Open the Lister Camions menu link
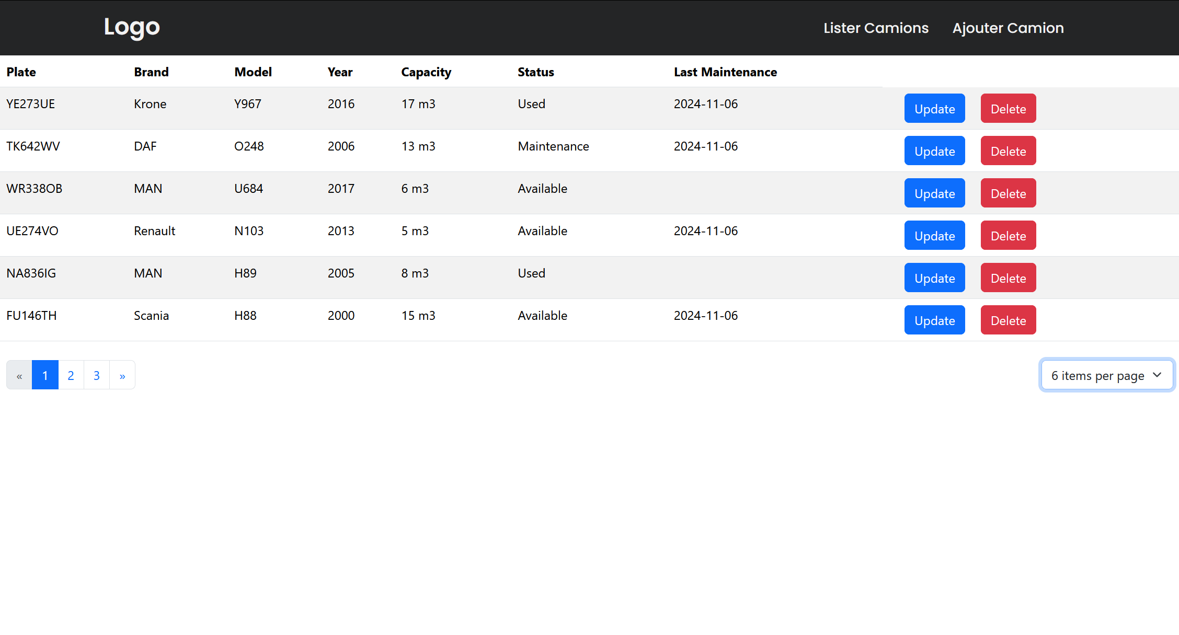Screen dimensions: 1179x635 click(x=876, y=28)
